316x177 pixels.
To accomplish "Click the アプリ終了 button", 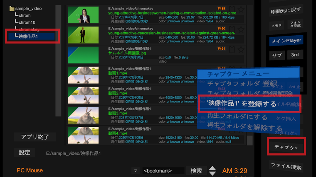I will coord(35,137).
